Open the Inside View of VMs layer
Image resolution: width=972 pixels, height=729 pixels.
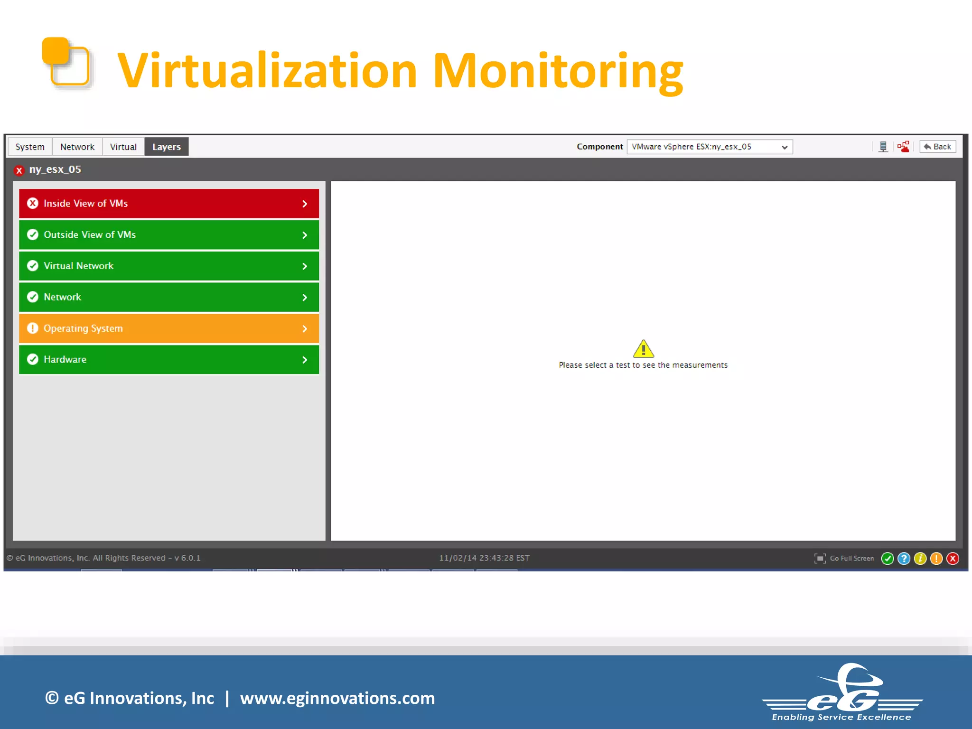(169, 204)
